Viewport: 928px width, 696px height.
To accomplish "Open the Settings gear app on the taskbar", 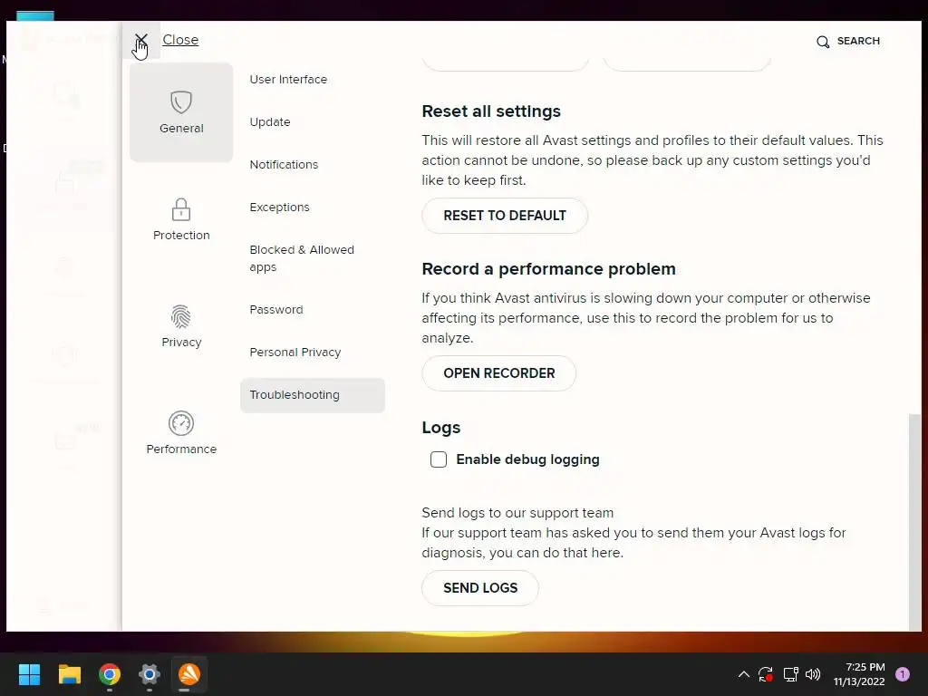I will (x=150, y=674).
